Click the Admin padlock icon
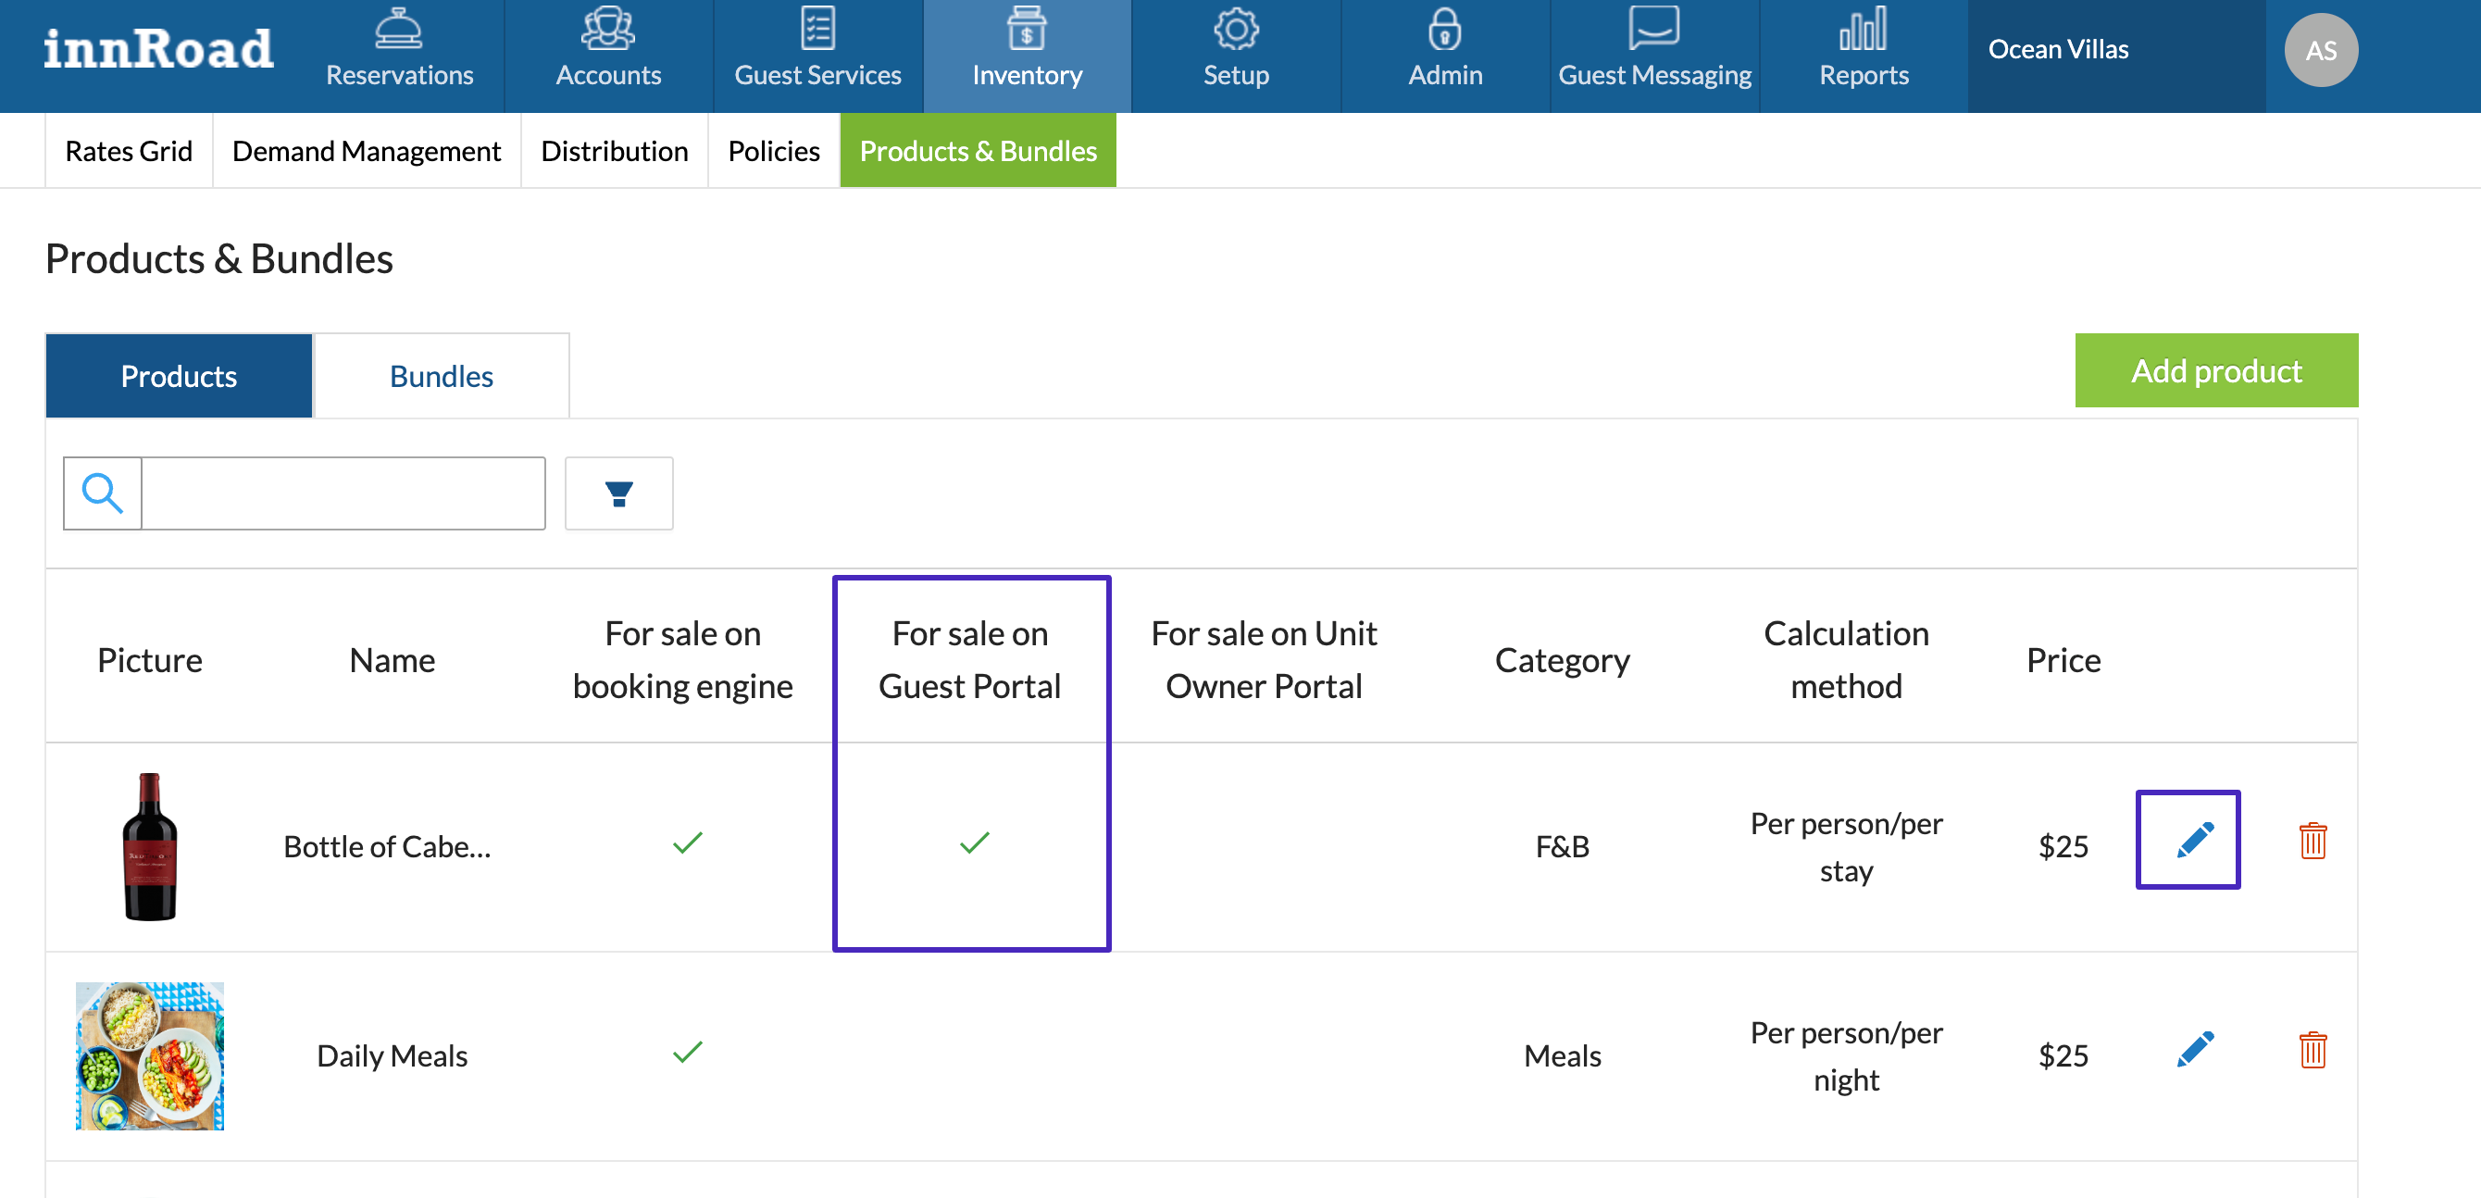This screenshot has height=1198, width=2481. click(x=1445, y=29)
